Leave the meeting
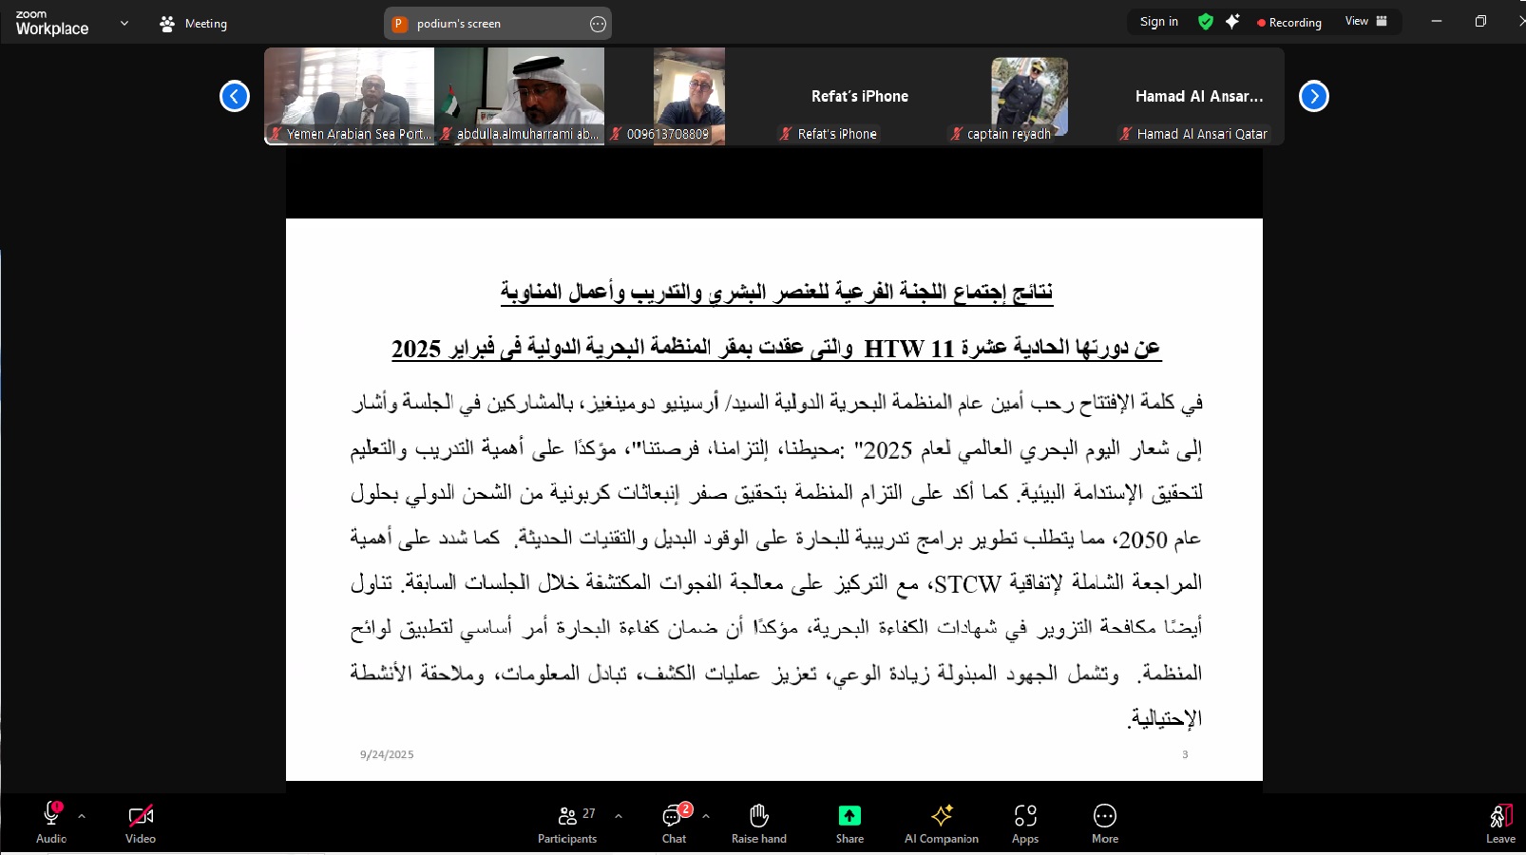The image size is (1526, 855). 1500,823
